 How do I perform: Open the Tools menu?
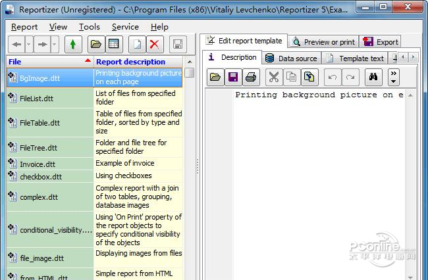90,27
